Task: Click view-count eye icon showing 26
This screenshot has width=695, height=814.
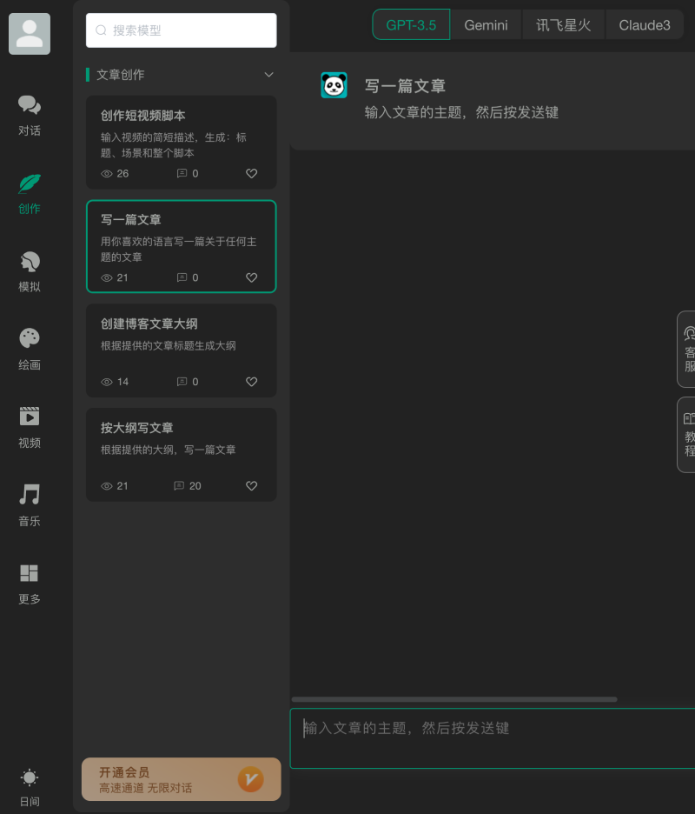Action: 107,174
